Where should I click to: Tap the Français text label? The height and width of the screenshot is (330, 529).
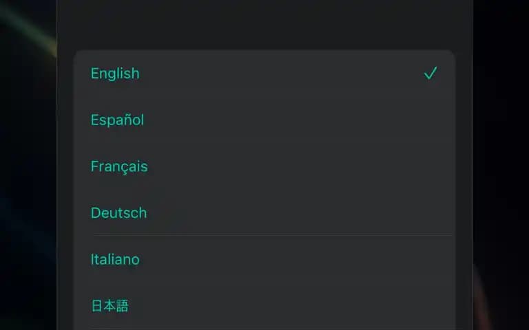[x=119, y=167]
